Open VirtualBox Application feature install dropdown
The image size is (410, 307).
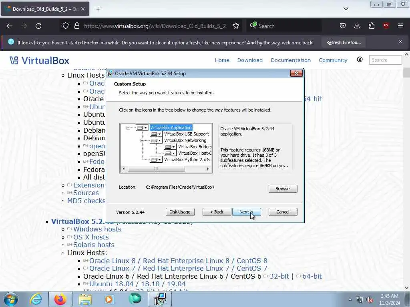(142, 128)
